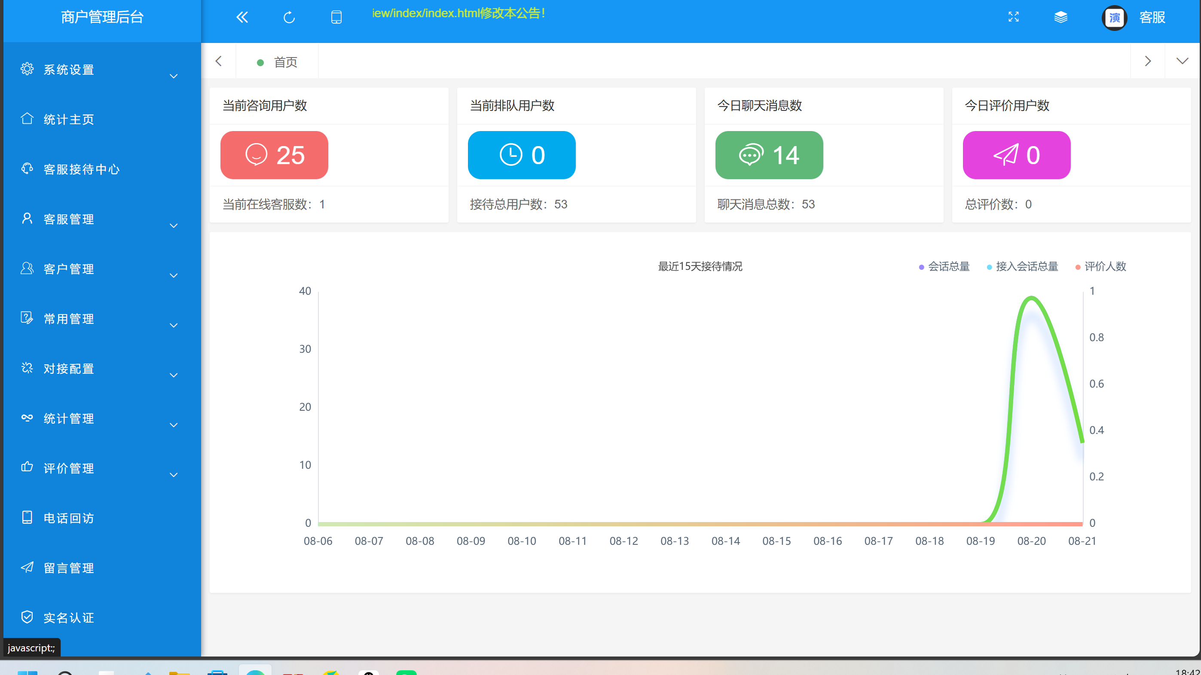Open tab options dropdown chevron

pos(1182,61)
